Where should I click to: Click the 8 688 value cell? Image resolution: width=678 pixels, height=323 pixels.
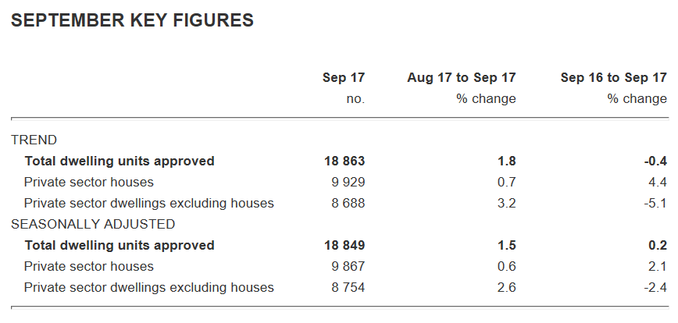coord(348,204)
